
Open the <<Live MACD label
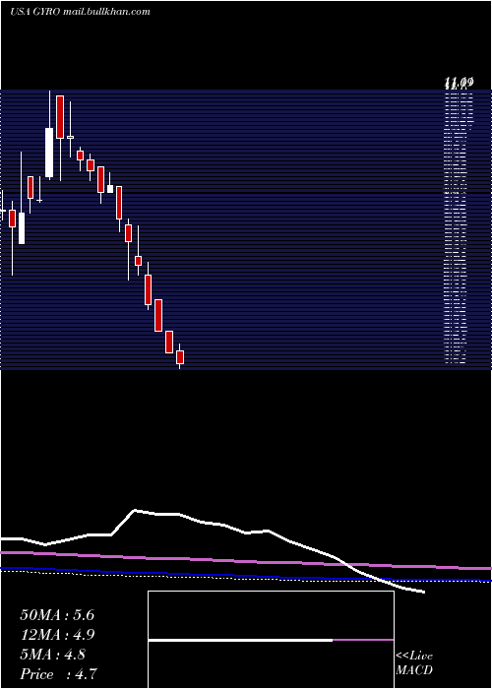click(x=414, y=662)
